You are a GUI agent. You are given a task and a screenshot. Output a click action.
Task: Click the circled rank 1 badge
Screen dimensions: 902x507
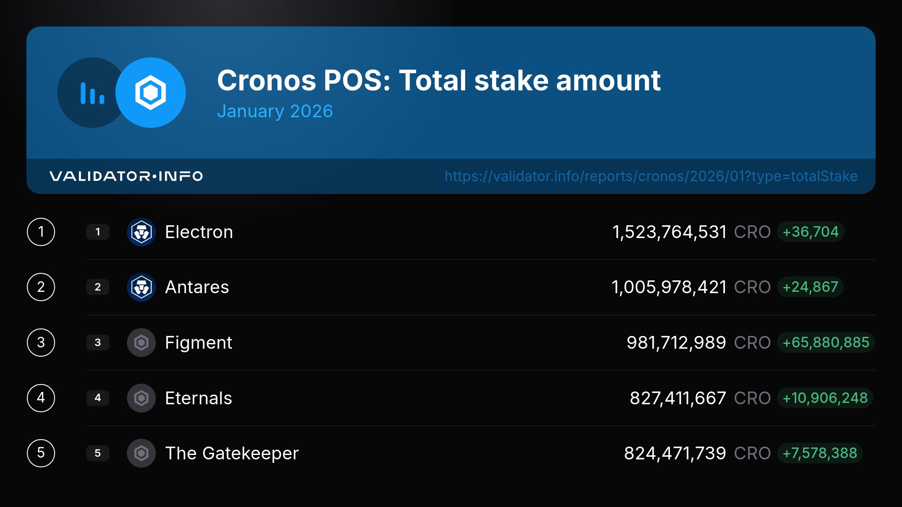click(x=41, y=232)
